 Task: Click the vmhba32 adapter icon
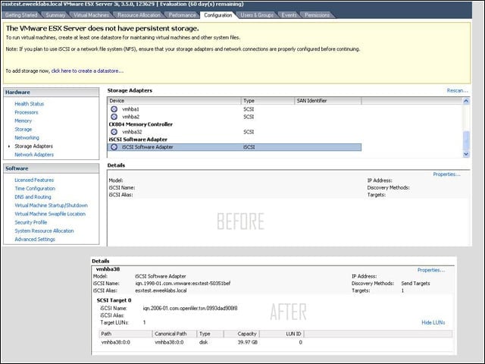[114, 132]
